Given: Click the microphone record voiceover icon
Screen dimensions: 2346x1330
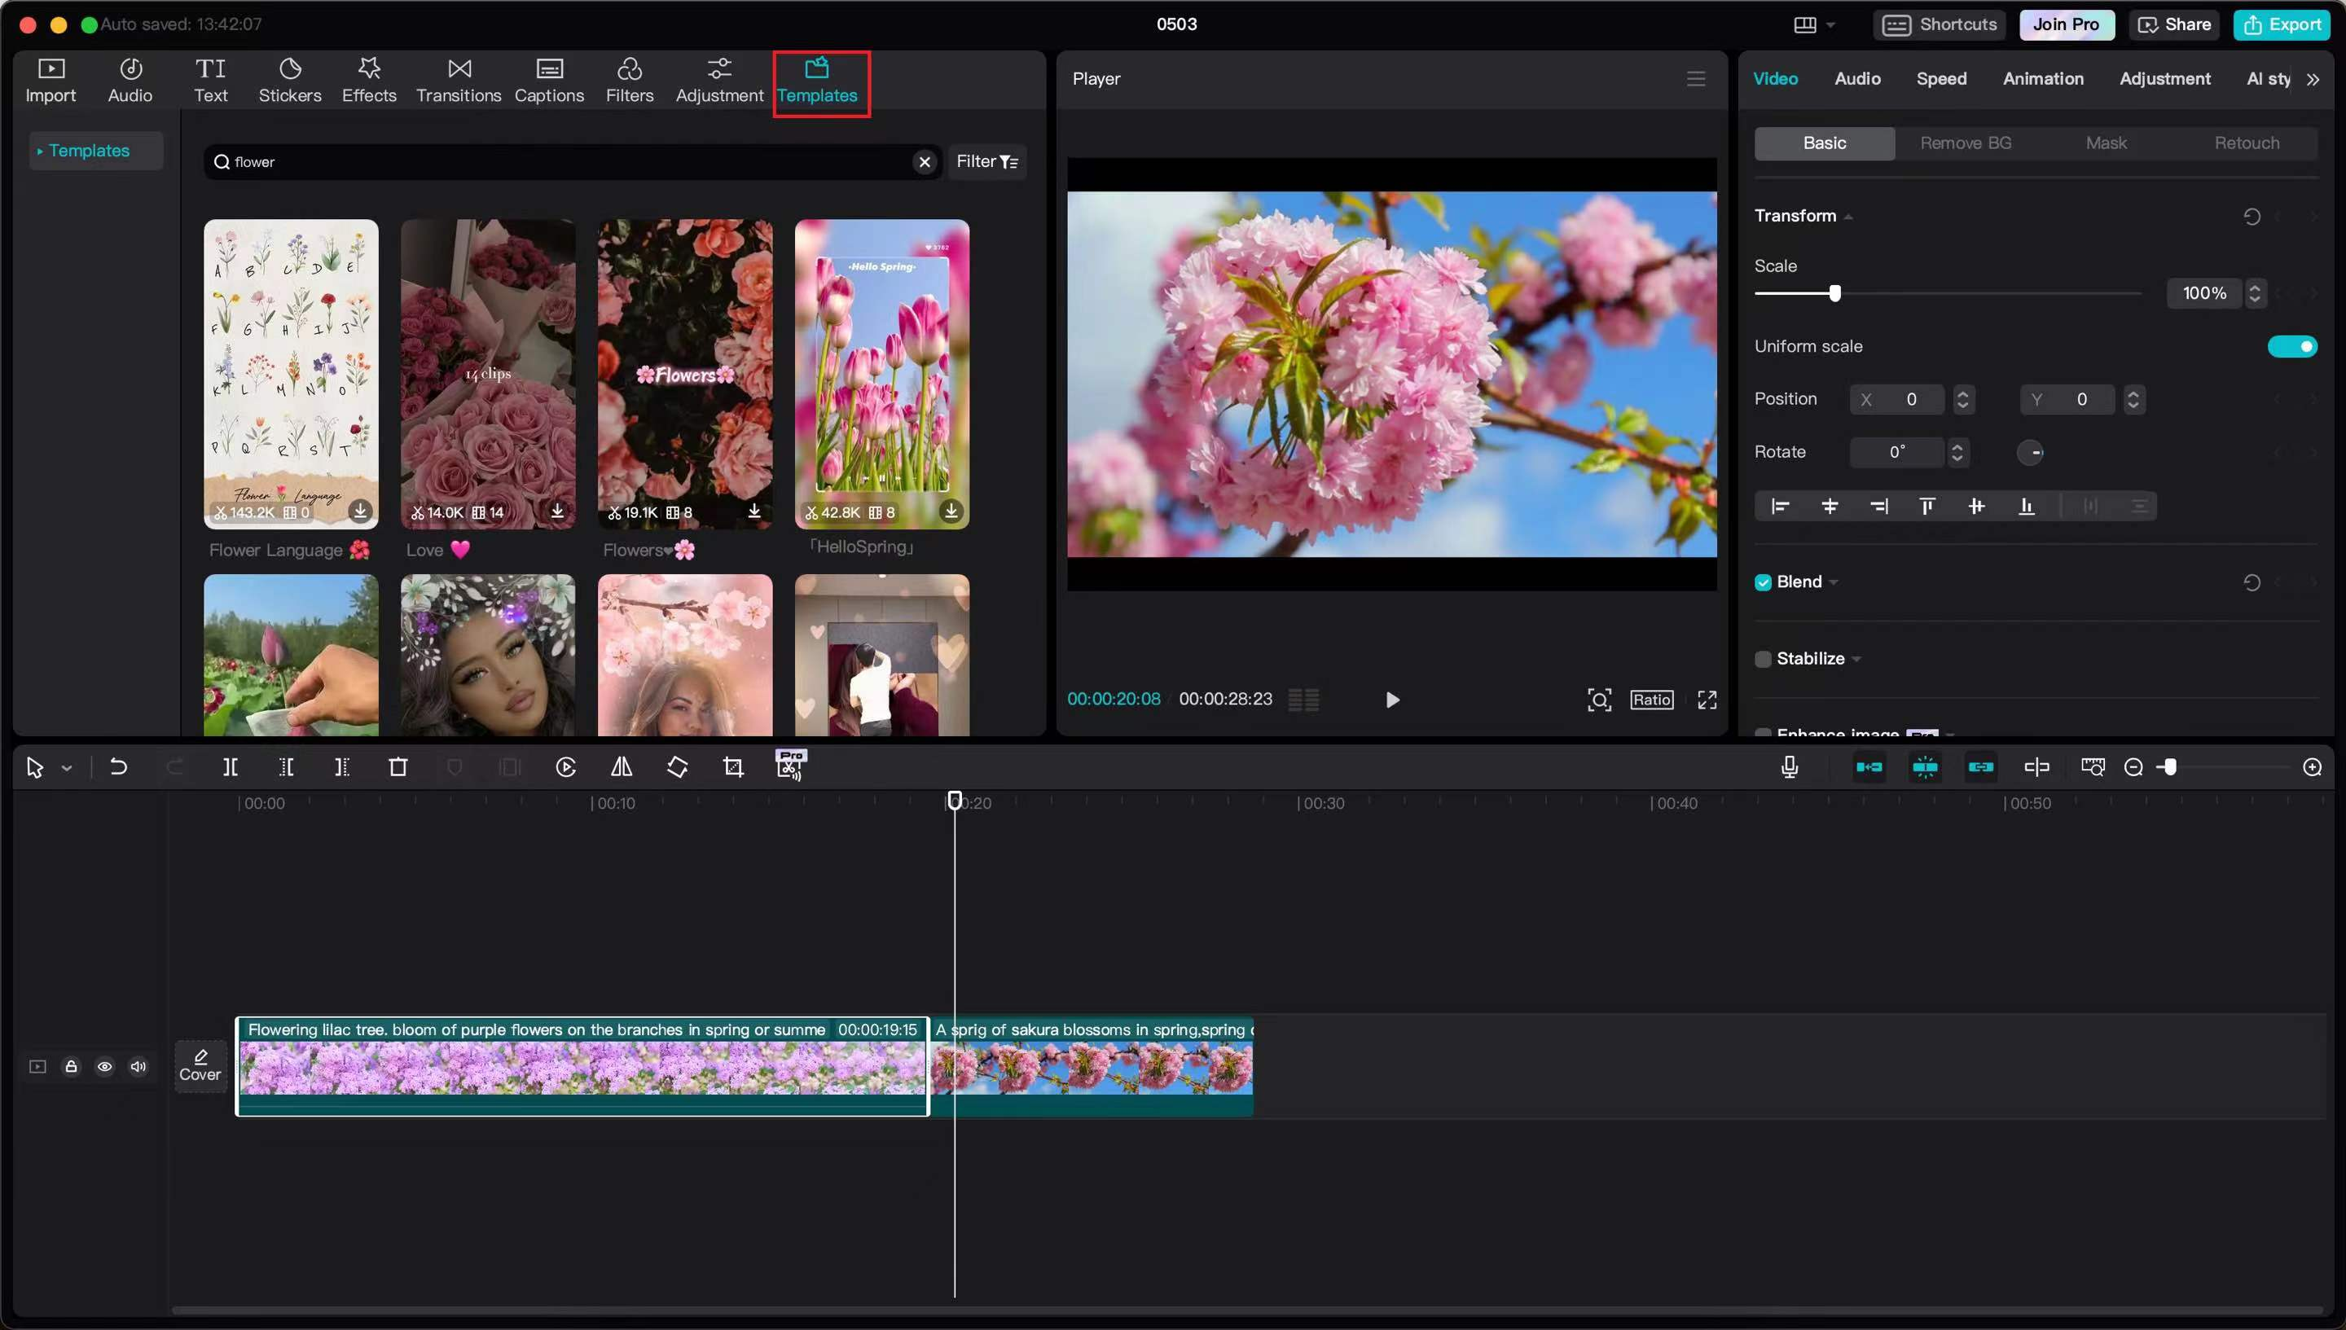Looking at the screenshot, I should (1790, 767).
